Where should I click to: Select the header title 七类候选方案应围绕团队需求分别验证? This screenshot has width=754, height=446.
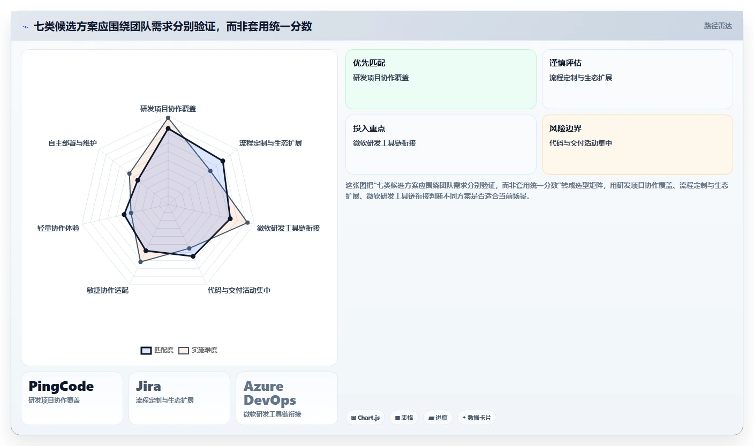point(172,26)
